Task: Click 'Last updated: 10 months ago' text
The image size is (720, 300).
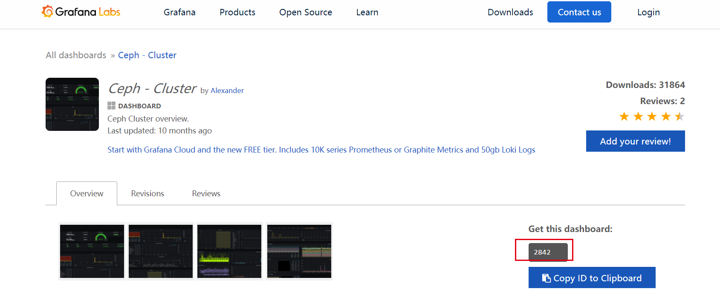Action: (159, 130)
